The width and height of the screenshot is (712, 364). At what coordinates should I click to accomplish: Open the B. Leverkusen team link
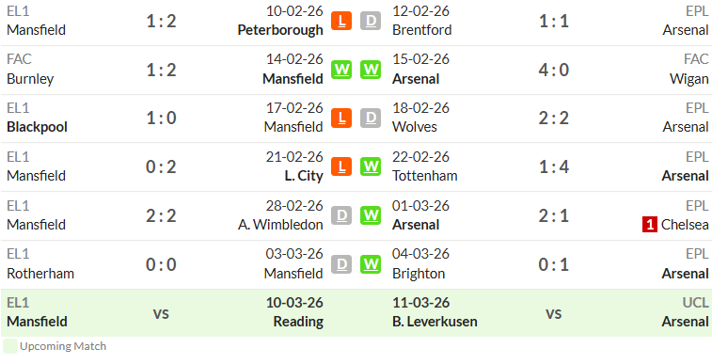(435, 322)
